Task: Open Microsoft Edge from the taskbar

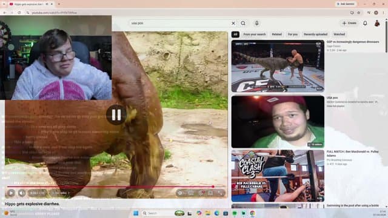Action: tap(216, 213)
